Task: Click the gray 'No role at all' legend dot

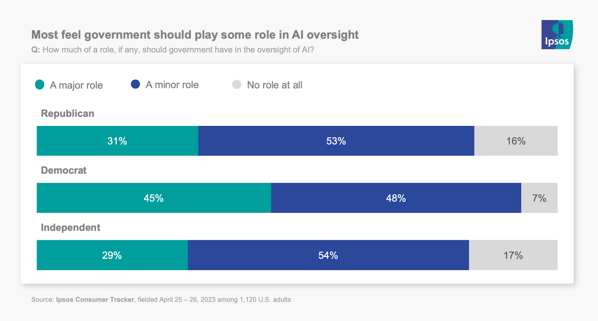Action: (237, 84)
